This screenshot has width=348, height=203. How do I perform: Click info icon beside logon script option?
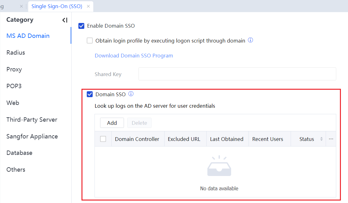click(x=251, y=40)
